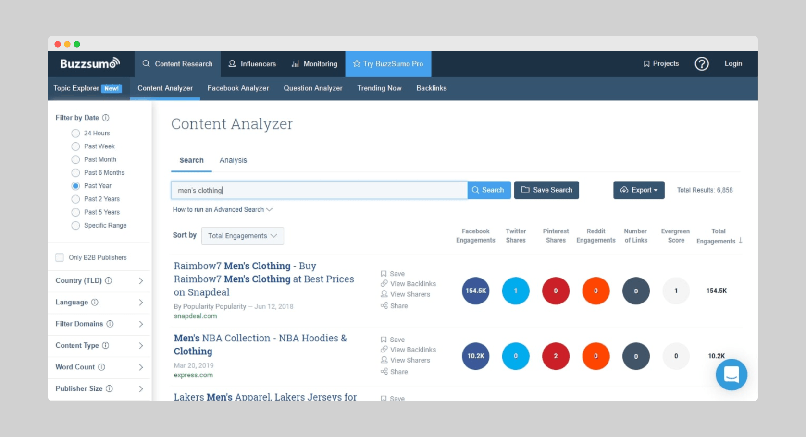Viewport: 806px width, 437px height.
Task: Click Pinterest Shares circle showing 2
Action: pos(556,356)
